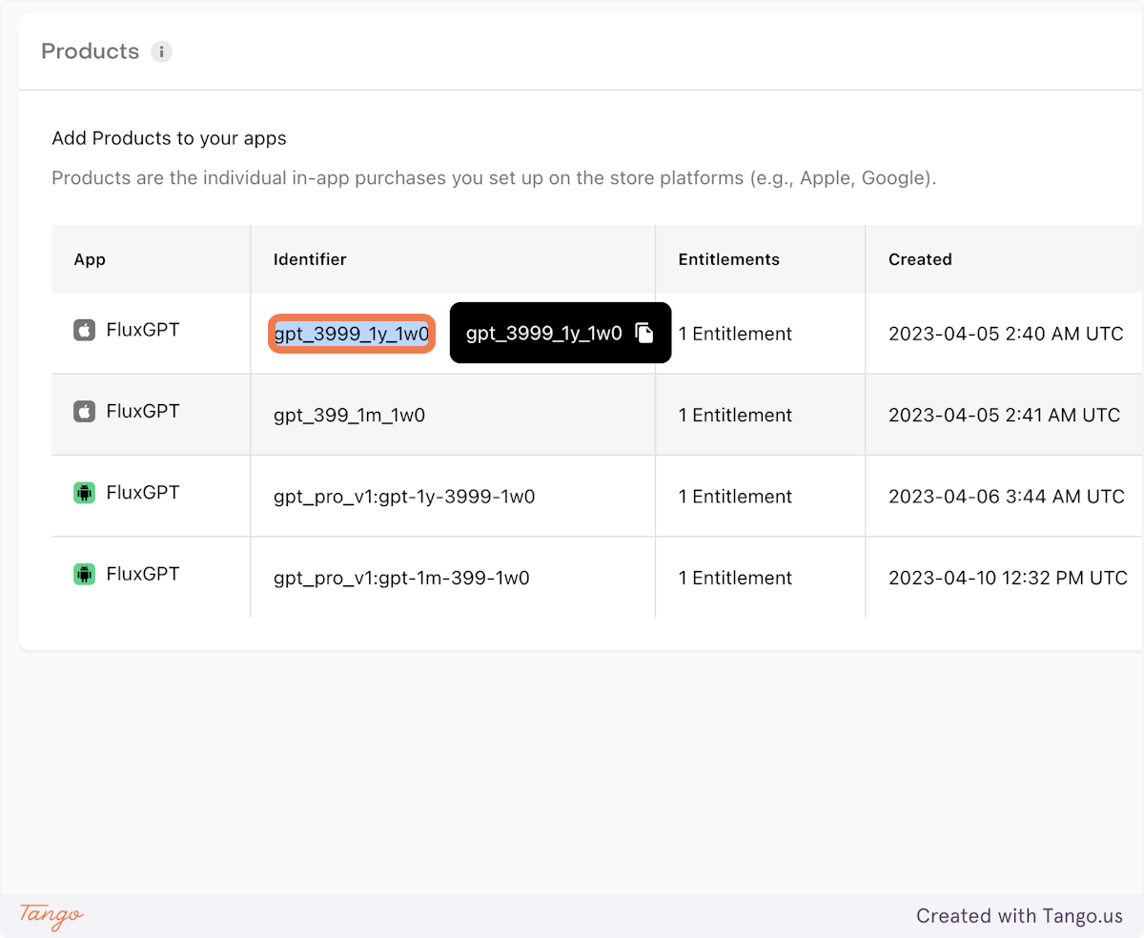Image resolution: width=1144 pixels, height=938 pixels.
Task: Click Apple icon in gpt_399_1m_1w0 row
Action: [85, 412]
